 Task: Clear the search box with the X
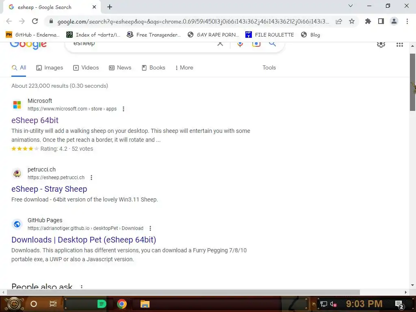[220, 44]
